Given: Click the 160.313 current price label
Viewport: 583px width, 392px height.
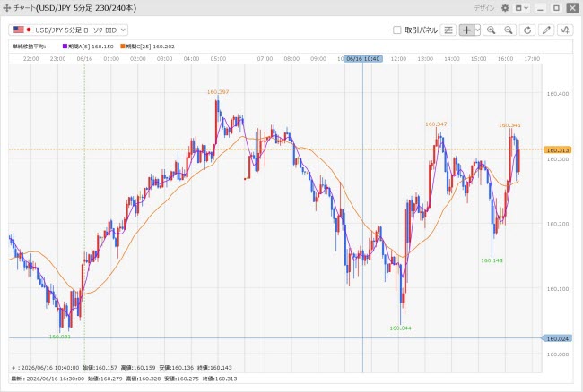Looking at the screenshot, I should pyautogui.click(x=557, y=150).
